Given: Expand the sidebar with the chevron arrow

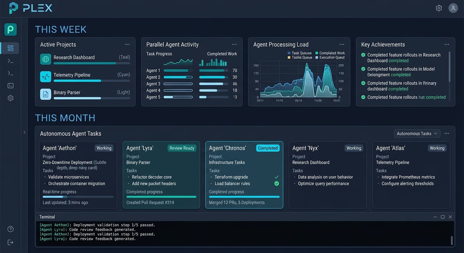Looking at the screenshot, I should [24, 132].
